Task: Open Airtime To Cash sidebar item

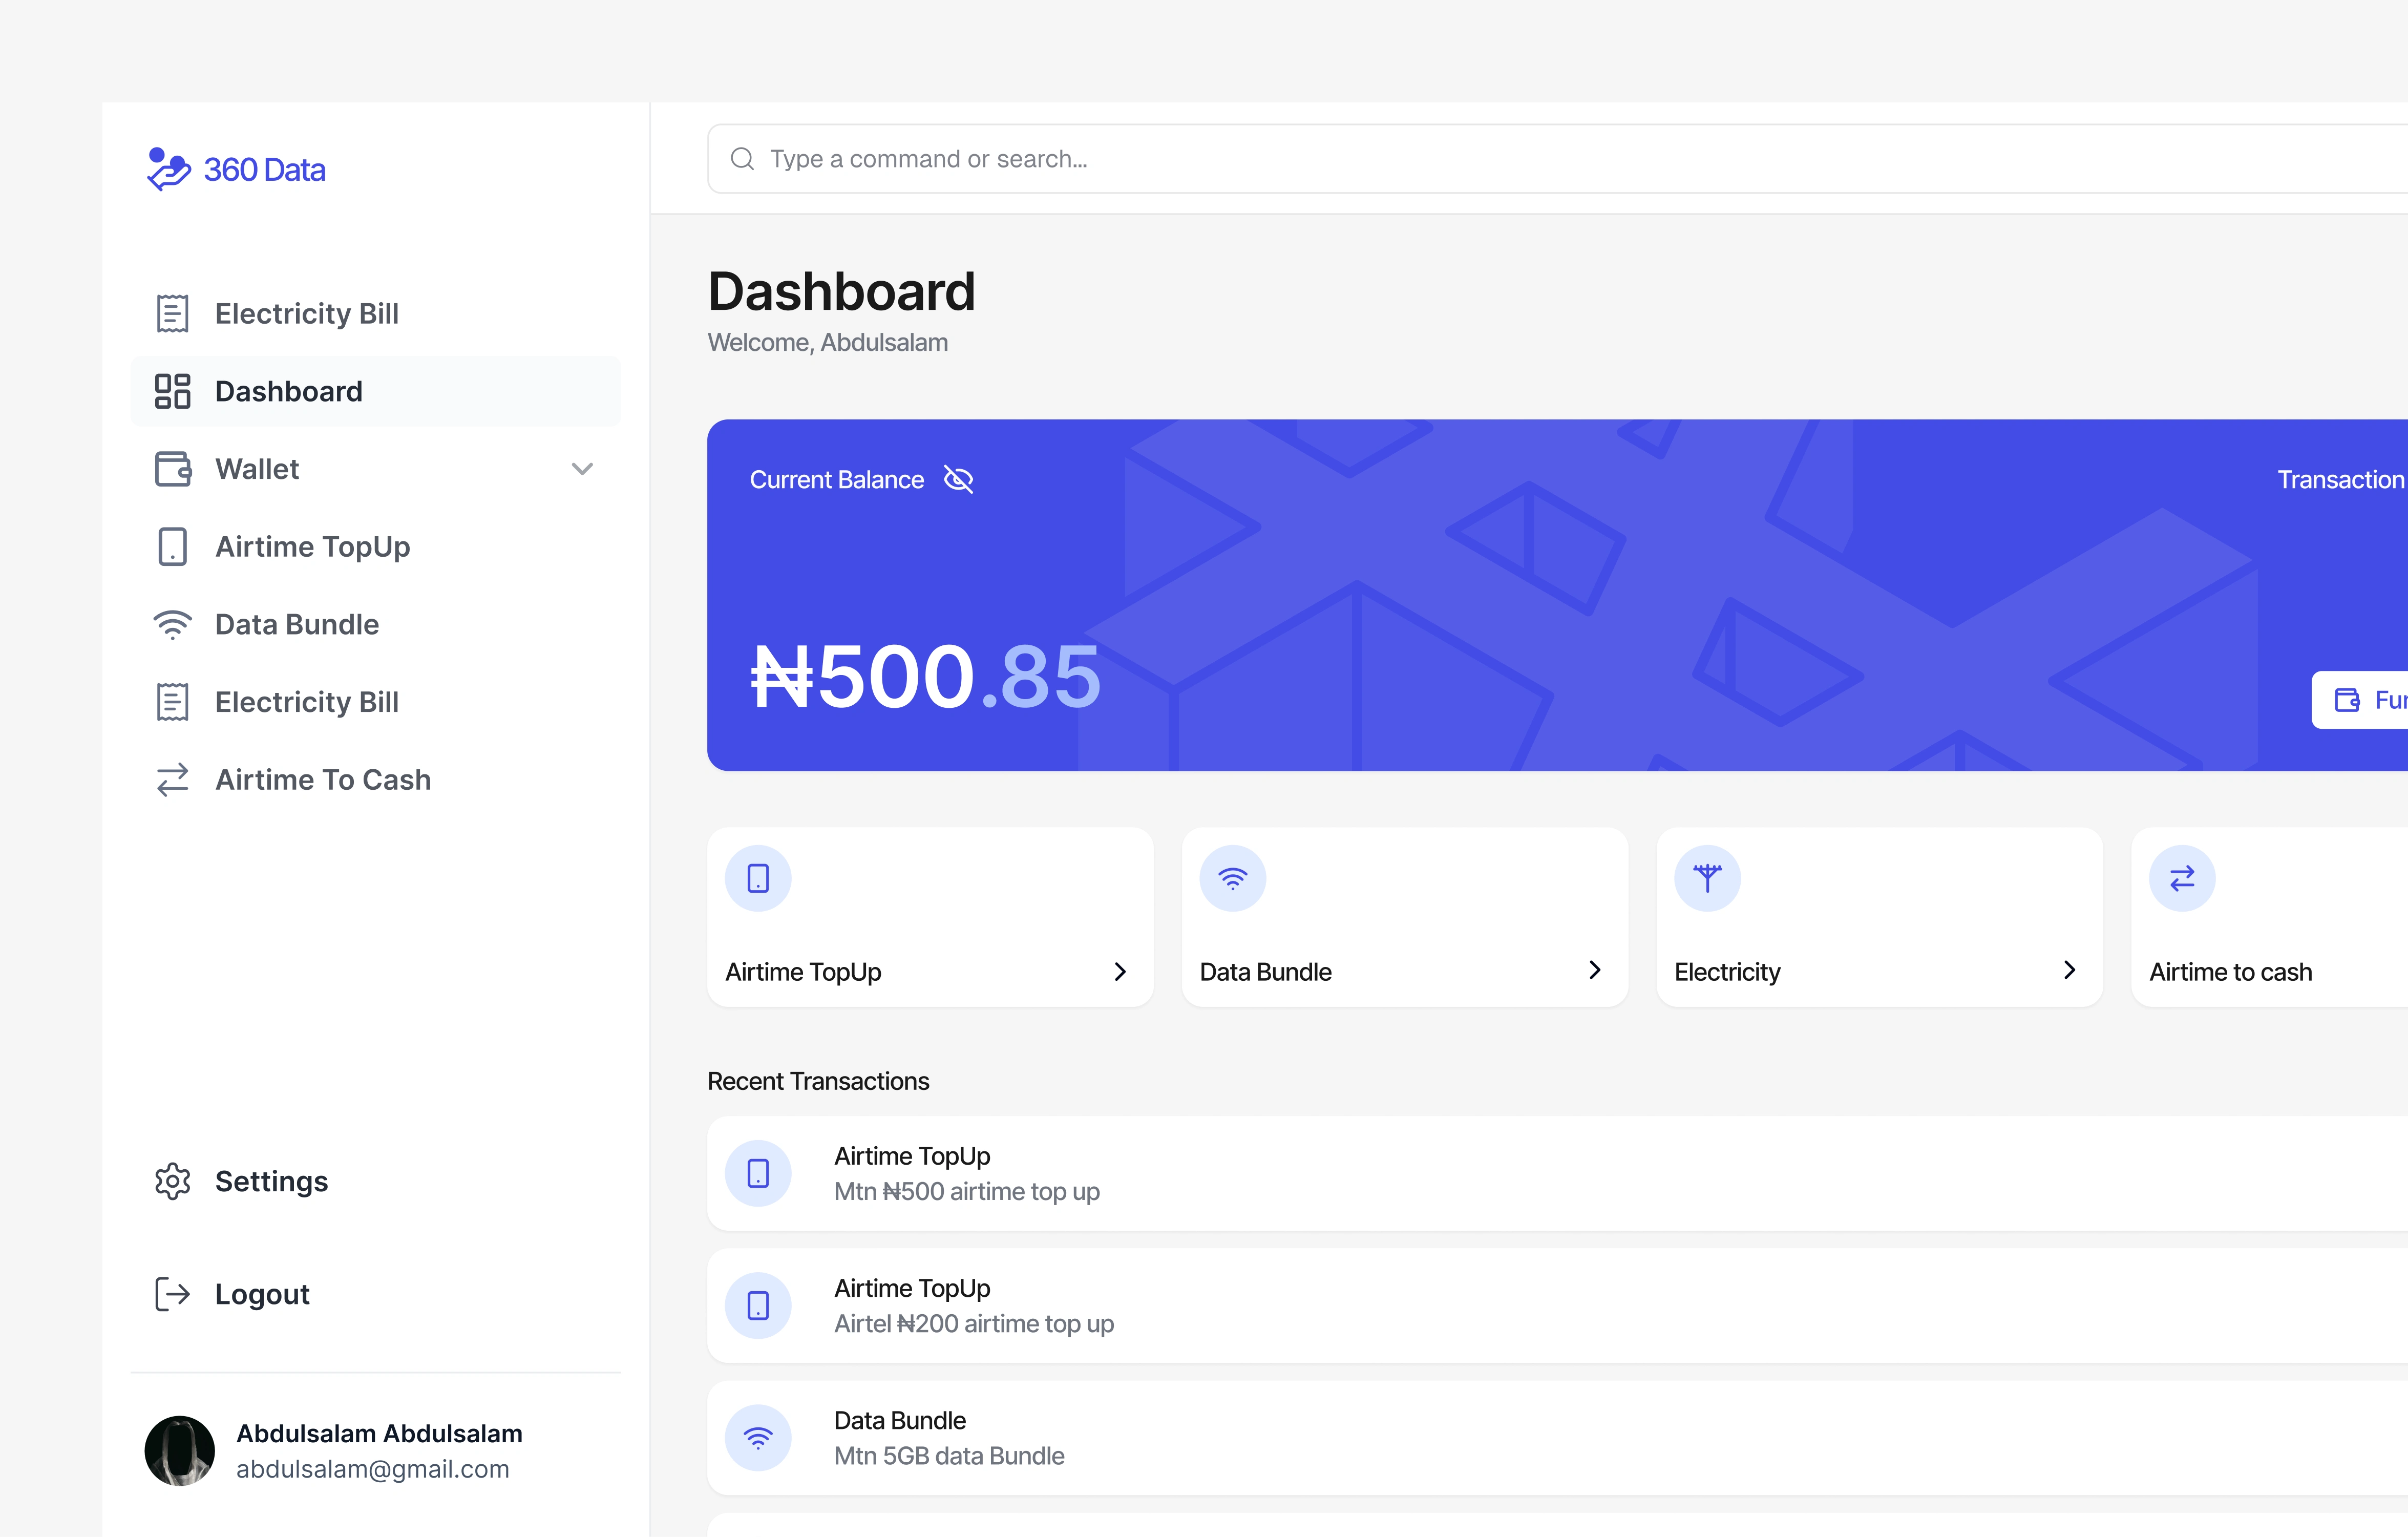Action: [322, 779]
